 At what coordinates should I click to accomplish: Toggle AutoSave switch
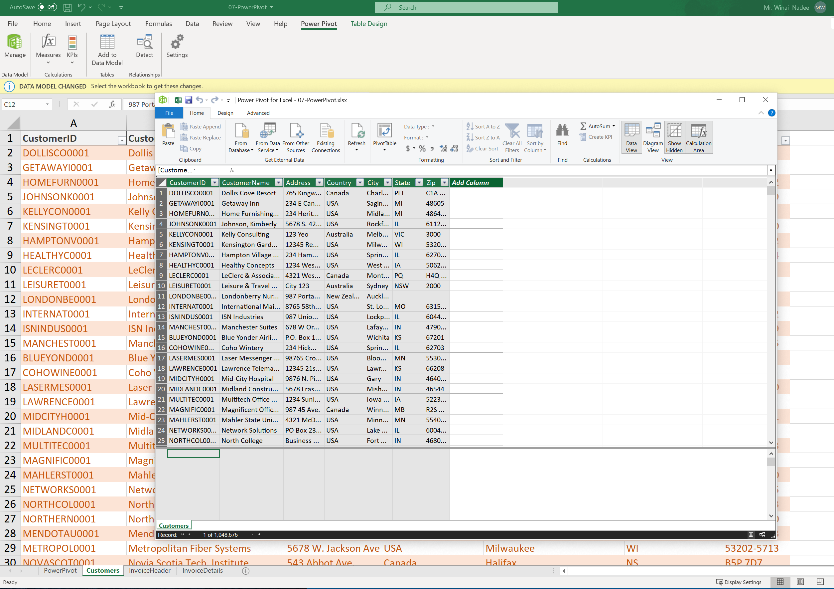click(x=47, y=7)
